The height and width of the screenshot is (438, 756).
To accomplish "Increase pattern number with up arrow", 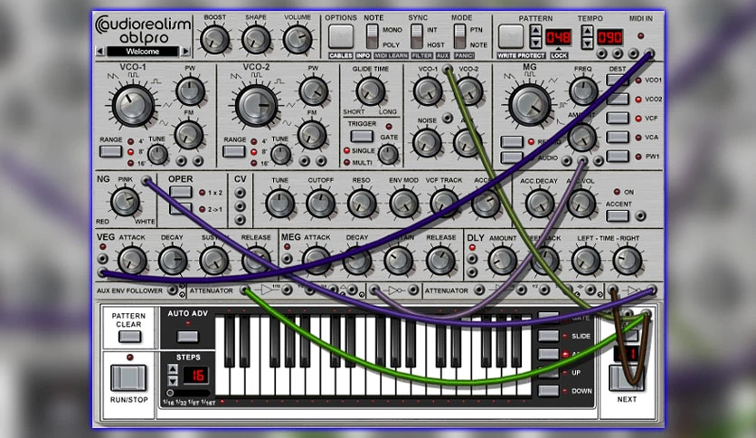I will (535, 31).
